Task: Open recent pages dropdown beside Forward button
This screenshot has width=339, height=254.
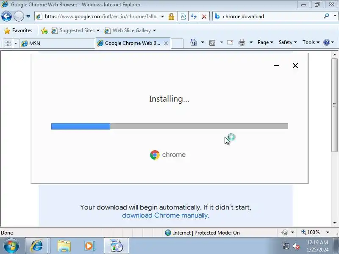Action: point(28,17)
